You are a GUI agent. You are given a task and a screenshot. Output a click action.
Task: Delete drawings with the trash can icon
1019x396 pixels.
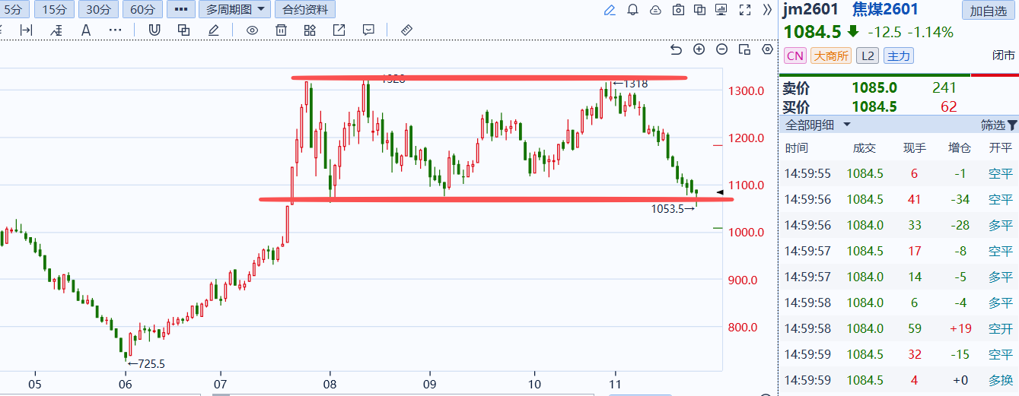click(281, 30)
